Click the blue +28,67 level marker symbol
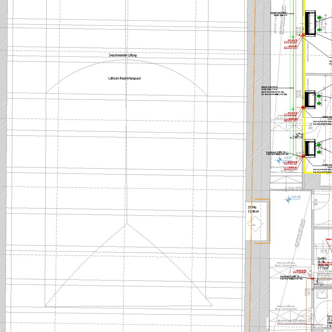This screenshot has width=332, height=332. (x=279, y=160)
